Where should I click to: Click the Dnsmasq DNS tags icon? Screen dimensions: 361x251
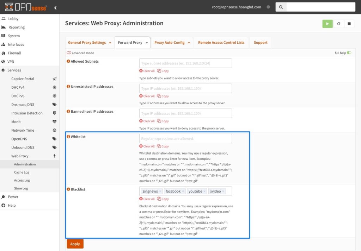[x=54, y=104]
